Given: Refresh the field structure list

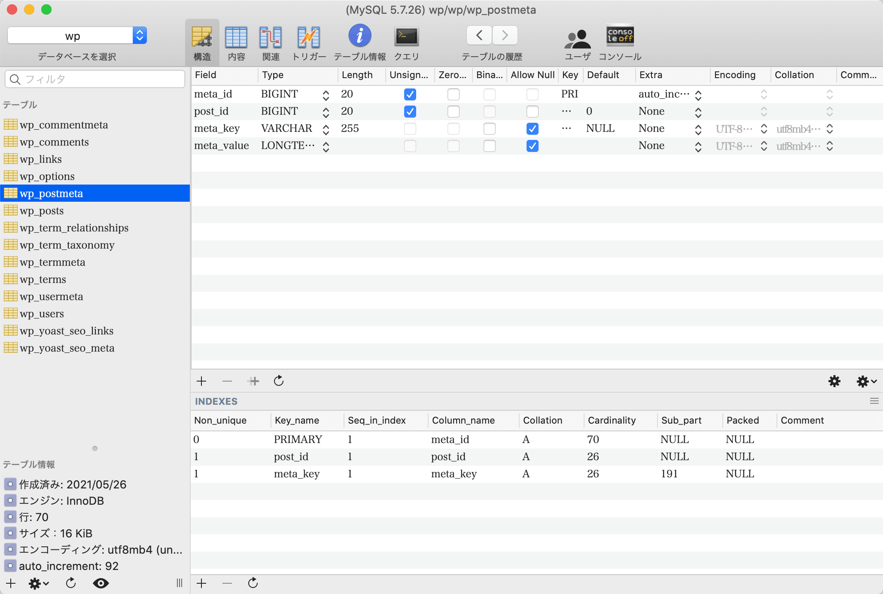Looking at the screenshot, I should pos(279,381).
